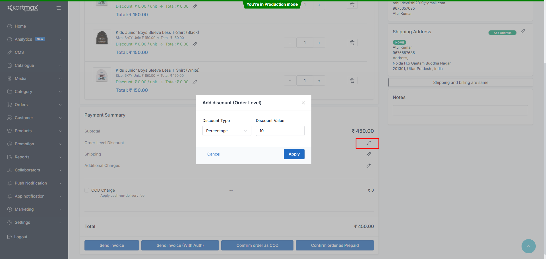Close the Add discount dialog
This screenshot has width=546, height=259.
pos(303,103)
